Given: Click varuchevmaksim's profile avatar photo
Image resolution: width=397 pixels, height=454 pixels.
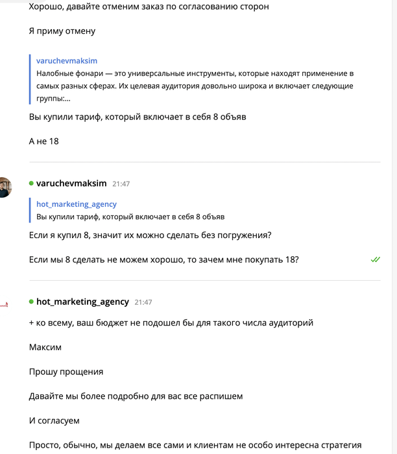Looking at the screenshot, I should [5, 187].
